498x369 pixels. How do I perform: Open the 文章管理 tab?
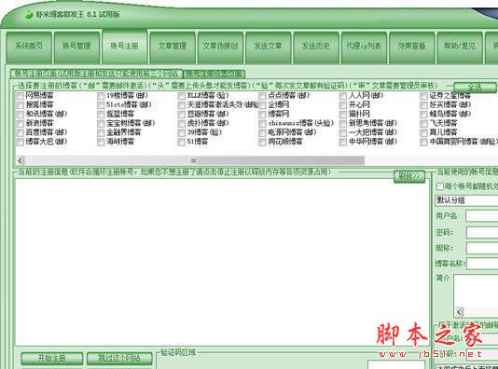tap(173, 47)
